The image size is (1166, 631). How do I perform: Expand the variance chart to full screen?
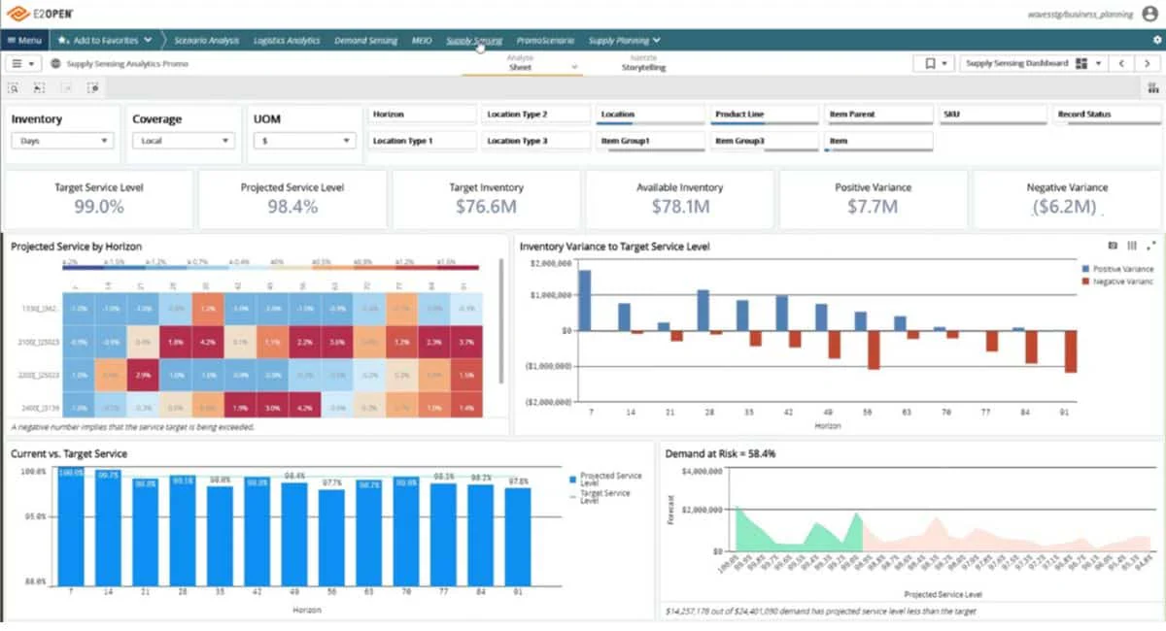[x=1150, y=247]
